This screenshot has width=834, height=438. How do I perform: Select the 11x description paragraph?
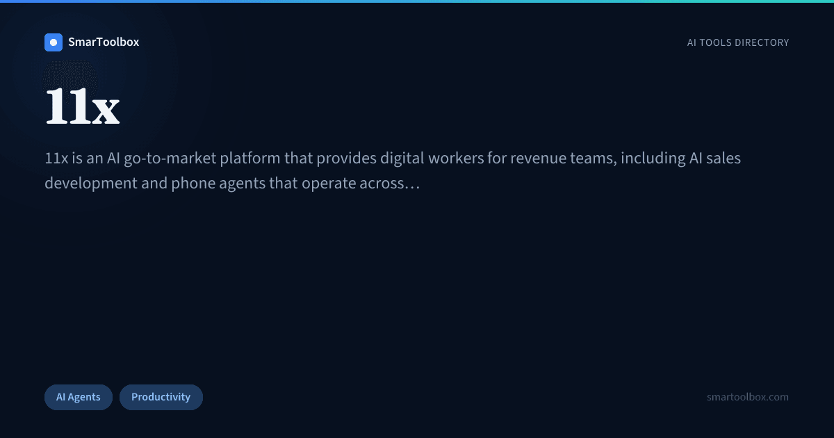click(393, 171)
